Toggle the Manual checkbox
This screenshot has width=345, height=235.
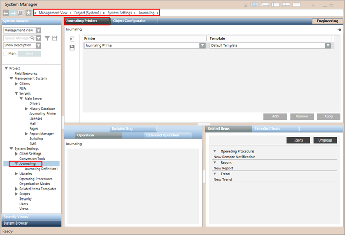pos(6,53)
